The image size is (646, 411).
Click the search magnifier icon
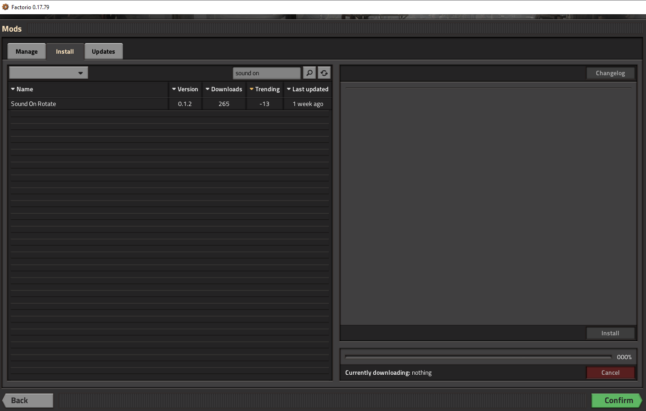[309, 73]
